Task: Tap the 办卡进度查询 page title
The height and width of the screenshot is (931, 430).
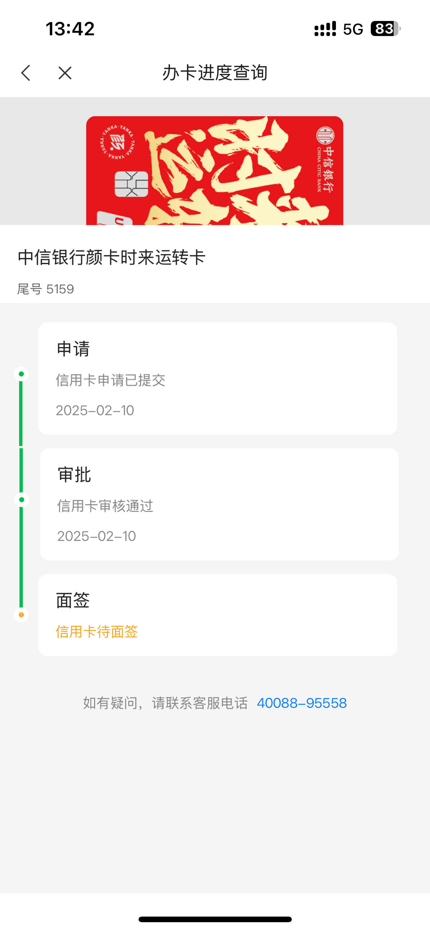Action: [215, 73]
